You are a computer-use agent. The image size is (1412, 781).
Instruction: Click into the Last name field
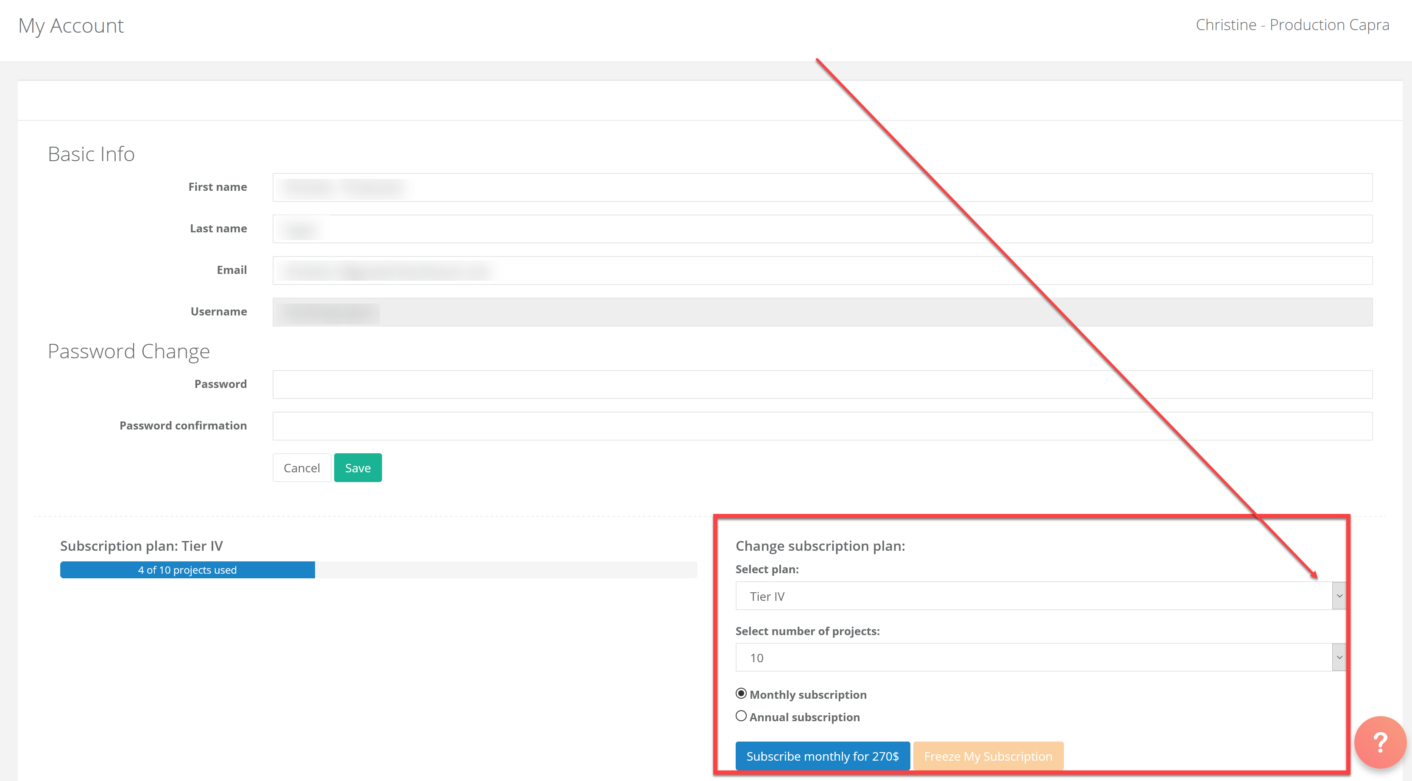tap(822, 229)
